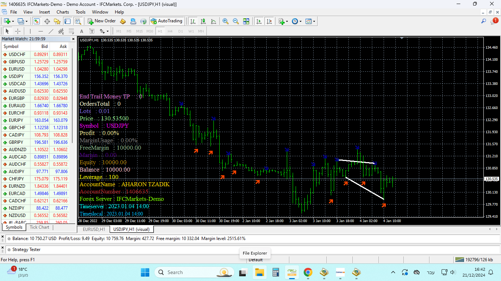Expand the new chart dropdown arrow

(x=13, y=21)
